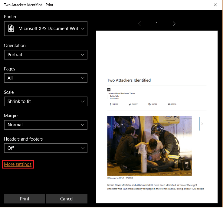
Task: Click the "Two Attackers Identified - Print" window title
Action: point(28,5)
